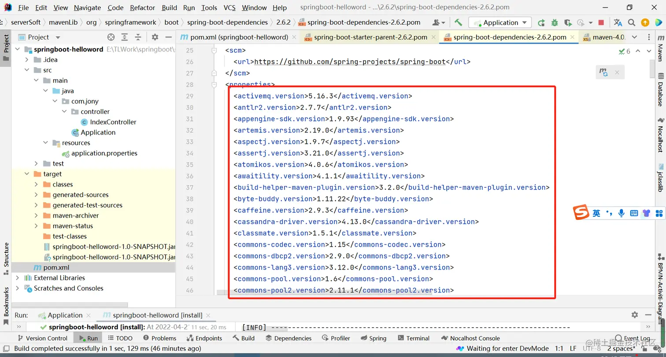666x357 pixels.
Task: Close the spring-boot-dependencies-2.6.2.pom tab
Action: [x=573, y=37]
